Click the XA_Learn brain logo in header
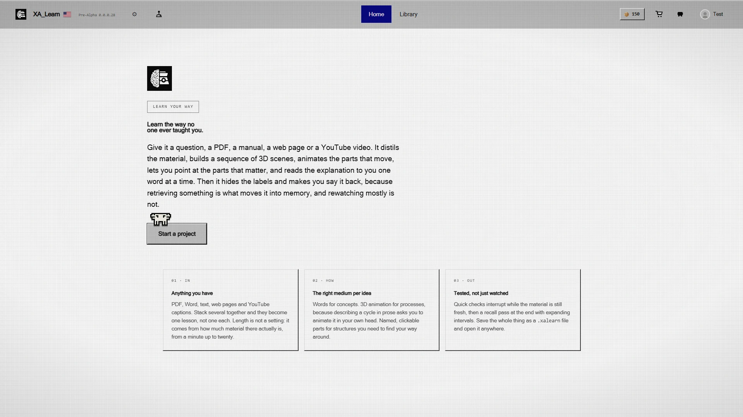The width and height of the screenshot is (743, 417). (21, 14)
